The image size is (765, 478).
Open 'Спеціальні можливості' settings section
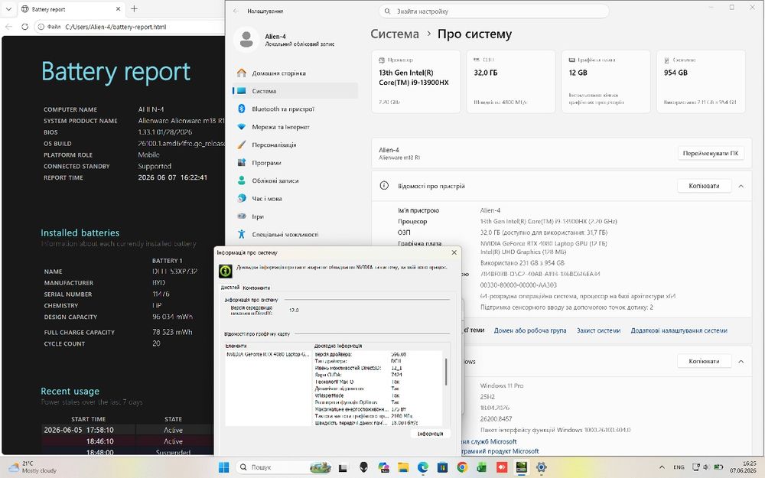(295, 235)
